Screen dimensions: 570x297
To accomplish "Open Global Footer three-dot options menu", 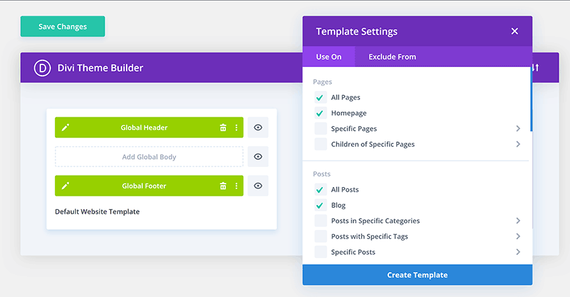I will (236, 186).
